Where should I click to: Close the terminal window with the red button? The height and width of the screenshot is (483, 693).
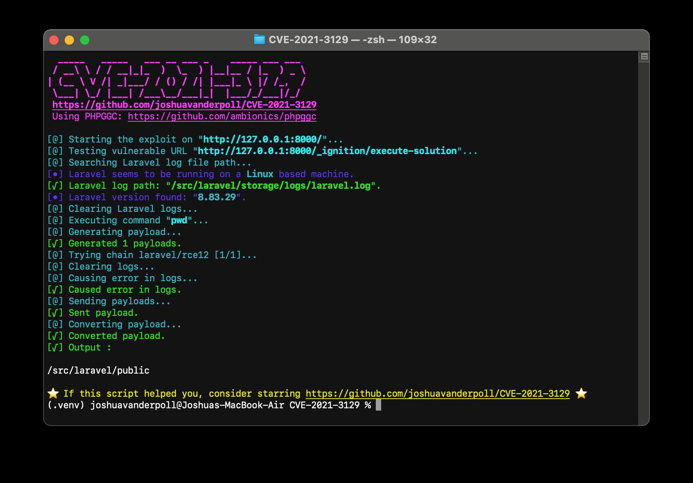pyautogui.click(x=54, y=40)
